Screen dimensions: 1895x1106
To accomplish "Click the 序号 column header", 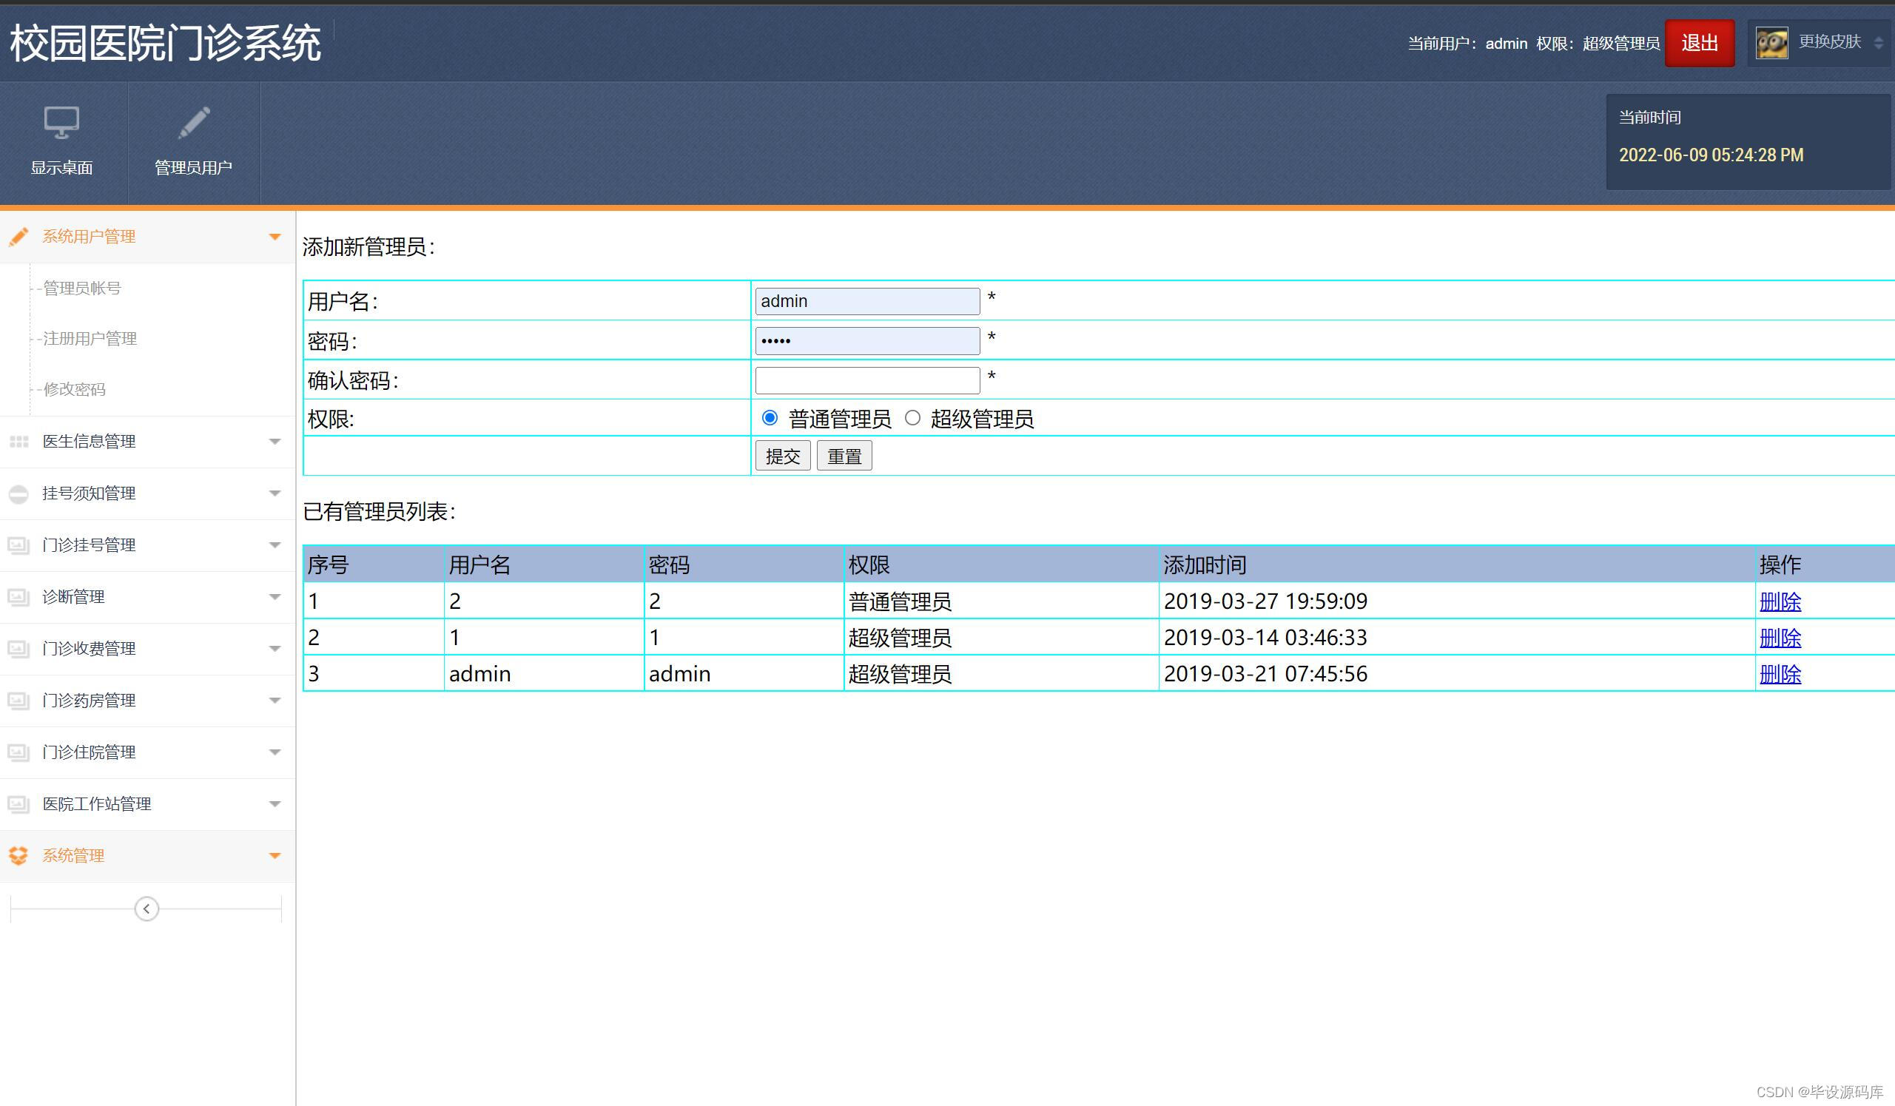I will pyautogui.click(x=328, y=564).
